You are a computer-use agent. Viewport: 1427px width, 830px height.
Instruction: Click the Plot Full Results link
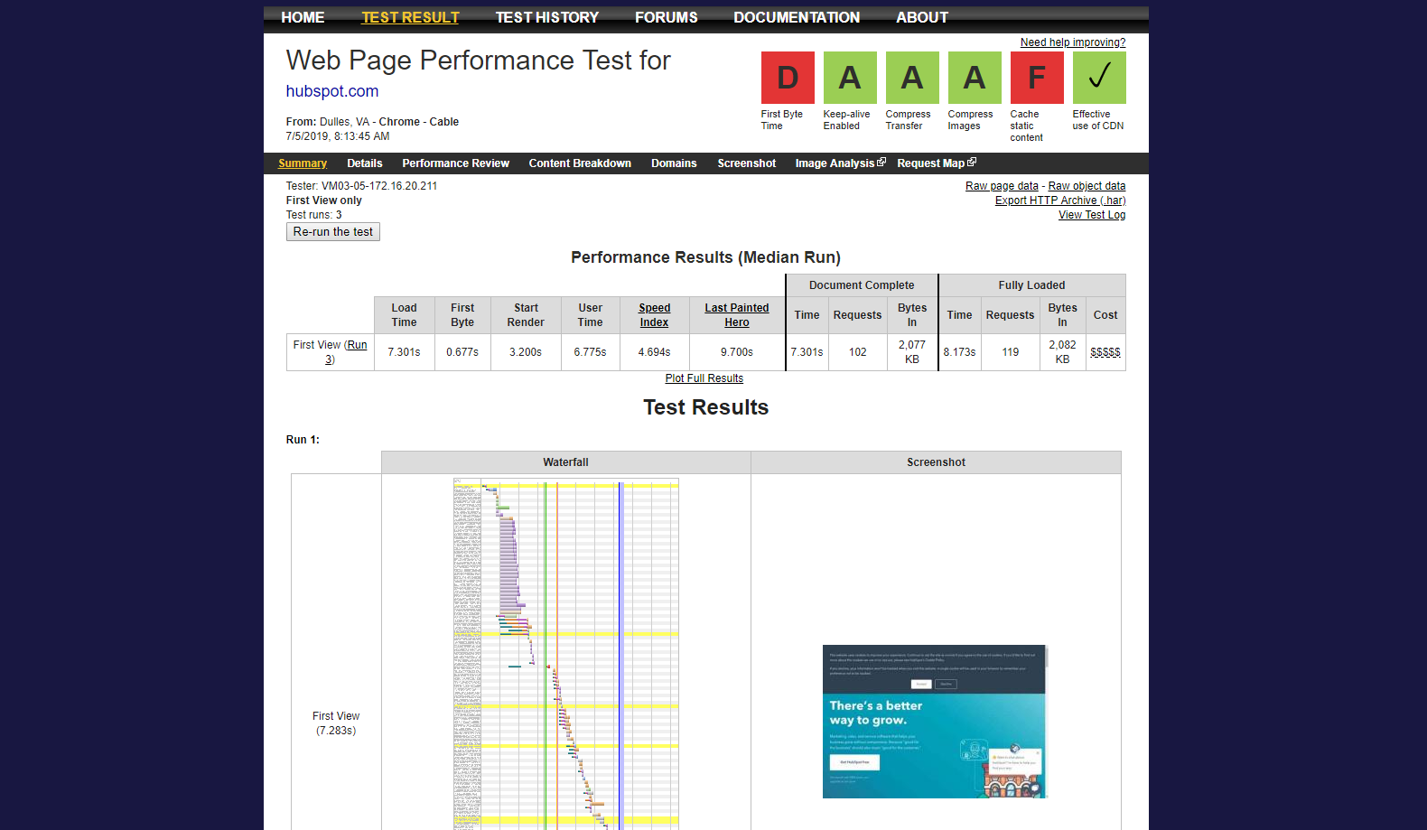pyautogui.click(x=704, y=378)
